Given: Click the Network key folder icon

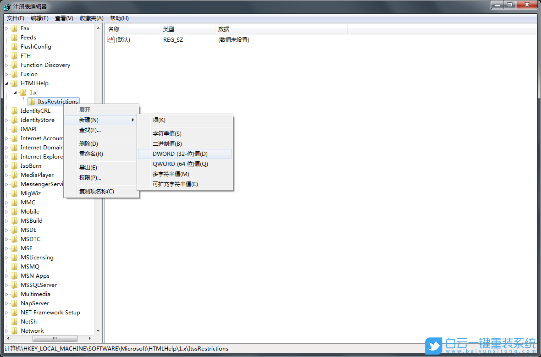Looking at the screenshot, I should tap(14, 330).
